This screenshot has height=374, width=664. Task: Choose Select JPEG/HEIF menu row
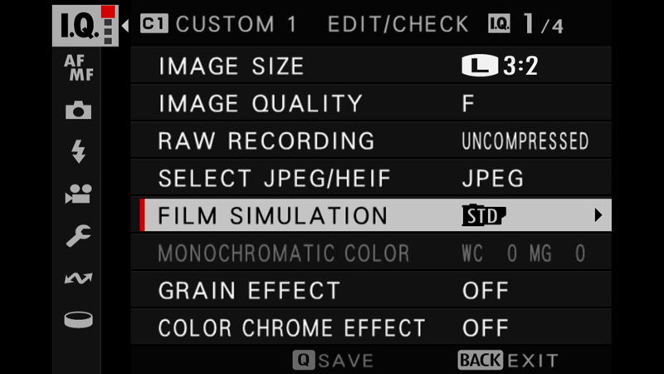coord(371,178)
